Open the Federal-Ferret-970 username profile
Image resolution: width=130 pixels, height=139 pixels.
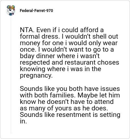coord(36,11)
